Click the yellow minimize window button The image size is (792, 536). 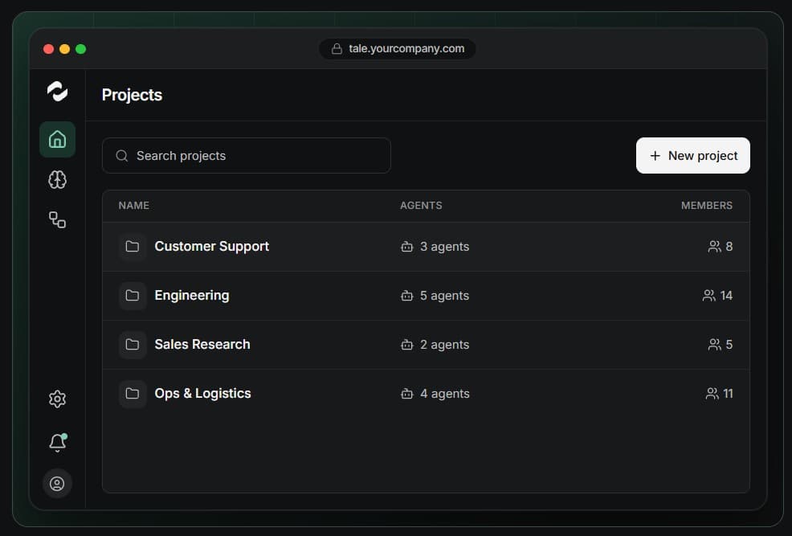click(x=64, y=49)
